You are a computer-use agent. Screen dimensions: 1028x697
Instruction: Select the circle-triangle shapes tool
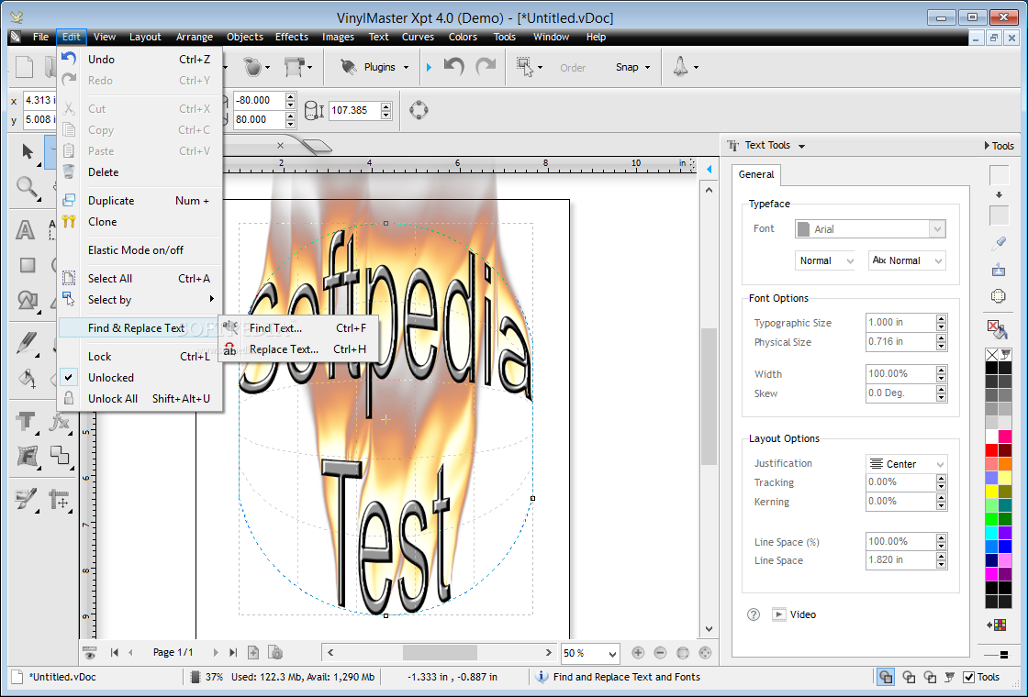pos(27,300)
